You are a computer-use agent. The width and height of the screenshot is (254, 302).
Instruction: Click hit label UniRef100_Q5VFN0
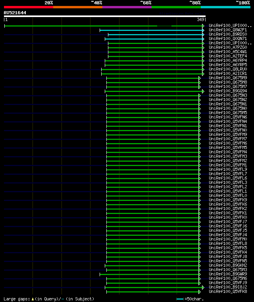tap(228, 130)
